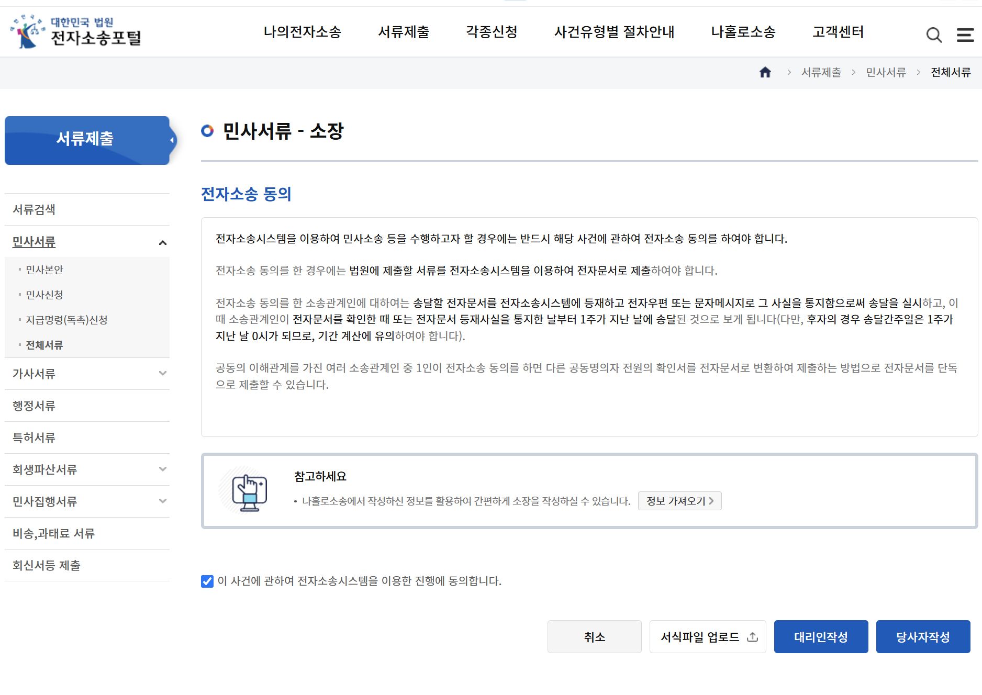Click upload icon on 서식파일 업로드 button
The width and height of the screenshot is (982, 695).
pyautogui.click(x=752, y=637)
